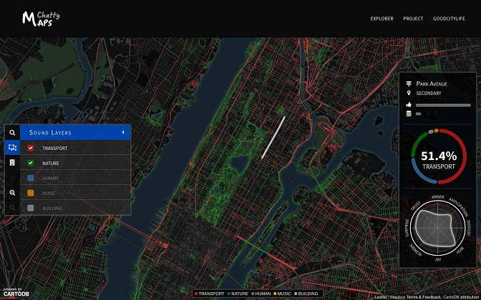This screenshot has width=481, height=300.
Task: Click the Park Avenue street name
Action: (x=432, y=84)
